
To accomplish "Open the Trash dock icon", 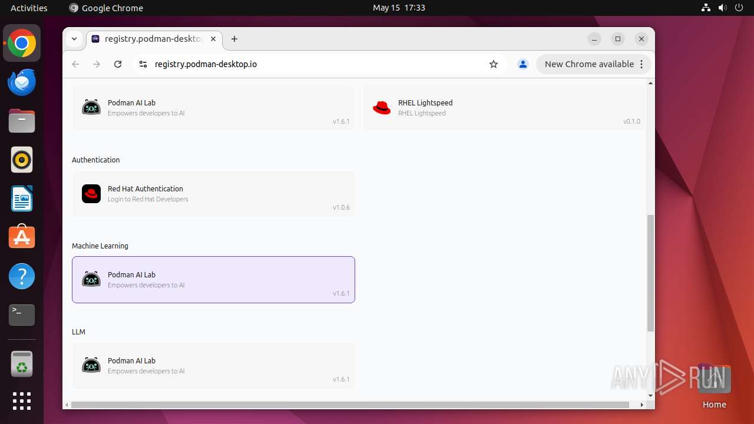I will point(22,364).
